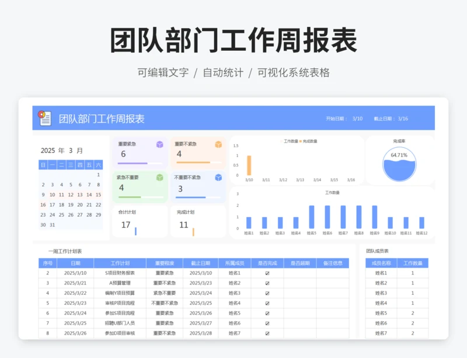Screen dimensions: 467x358
Task: Click the purple cube icon on 重要紧急 card
Action: pos(159,145)
